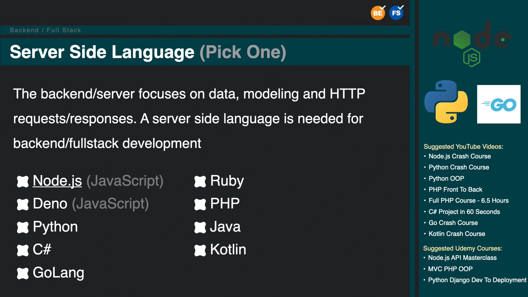
Task: Open the underlined Node.js link
Action: 57,181
